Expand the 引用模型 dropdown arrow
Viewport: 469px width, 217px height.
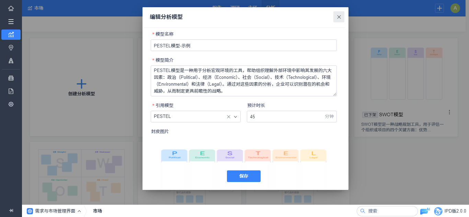click(x=236, y=117)
